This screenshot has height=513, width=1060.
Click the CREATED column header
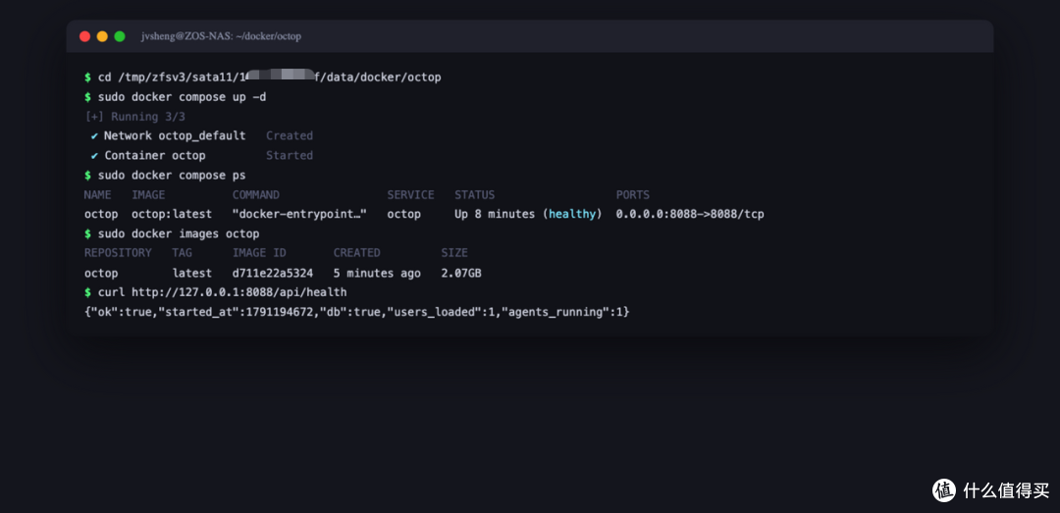[x=356, y=253]
